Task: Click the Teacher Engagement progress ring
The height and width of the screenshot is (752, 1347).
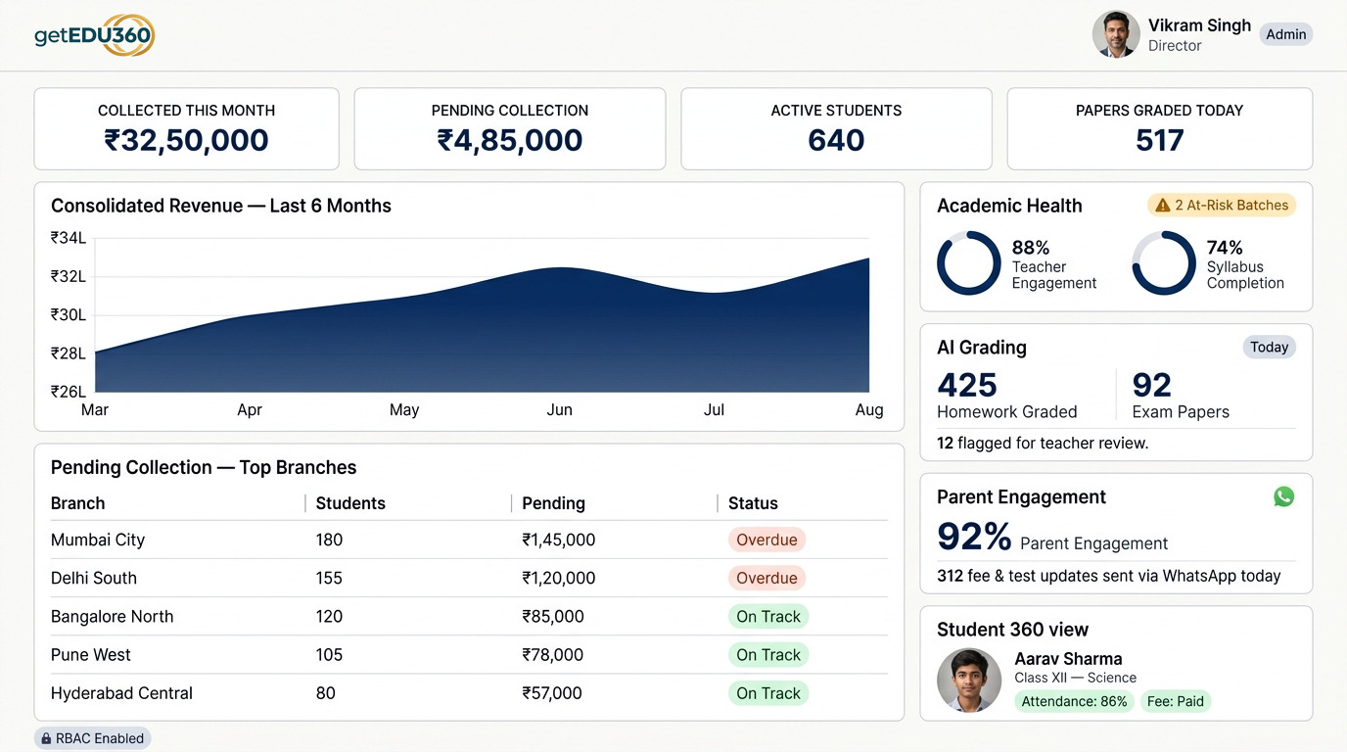Action: point(969,263)
